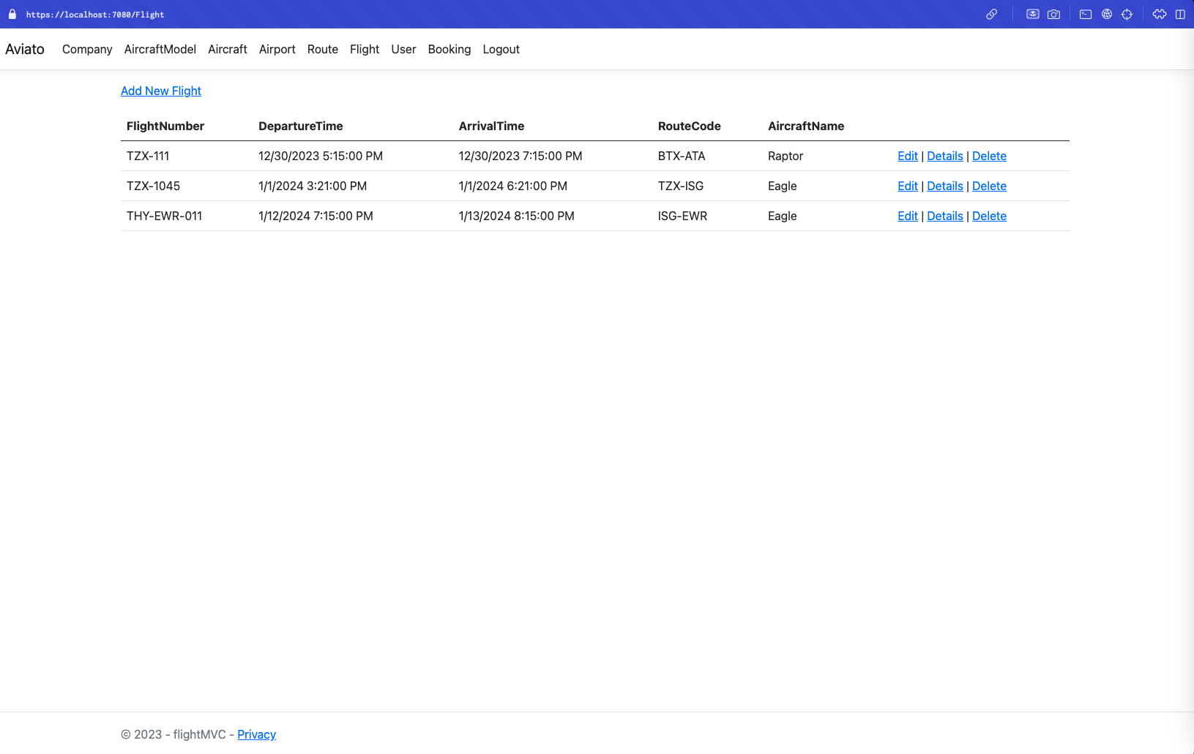
Task: Delete flight TZX-111
Action: 989,156
